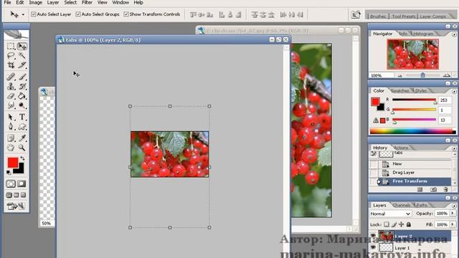Hide Layer 2 with eye icon
The image size is (459, 258).
point(373,236)
